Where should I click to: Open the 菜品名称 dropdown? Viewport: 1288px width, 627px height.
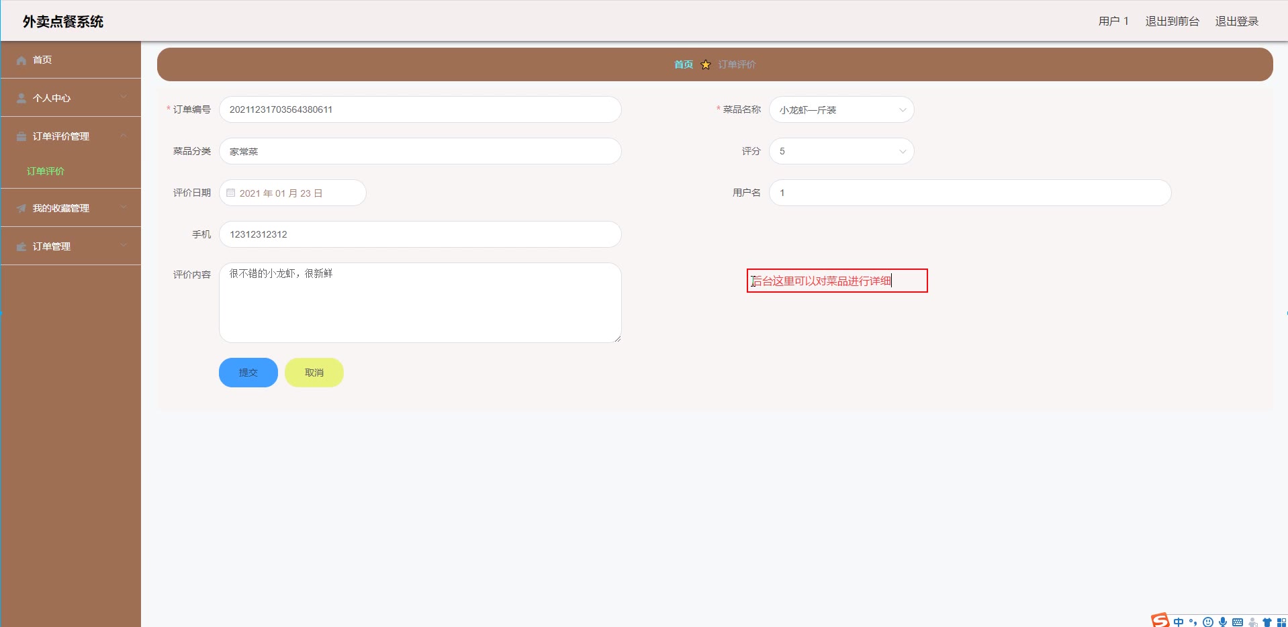[841, 109]
